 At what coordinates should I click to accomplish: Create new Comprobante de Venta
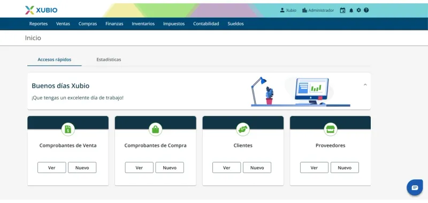point(82,168)
